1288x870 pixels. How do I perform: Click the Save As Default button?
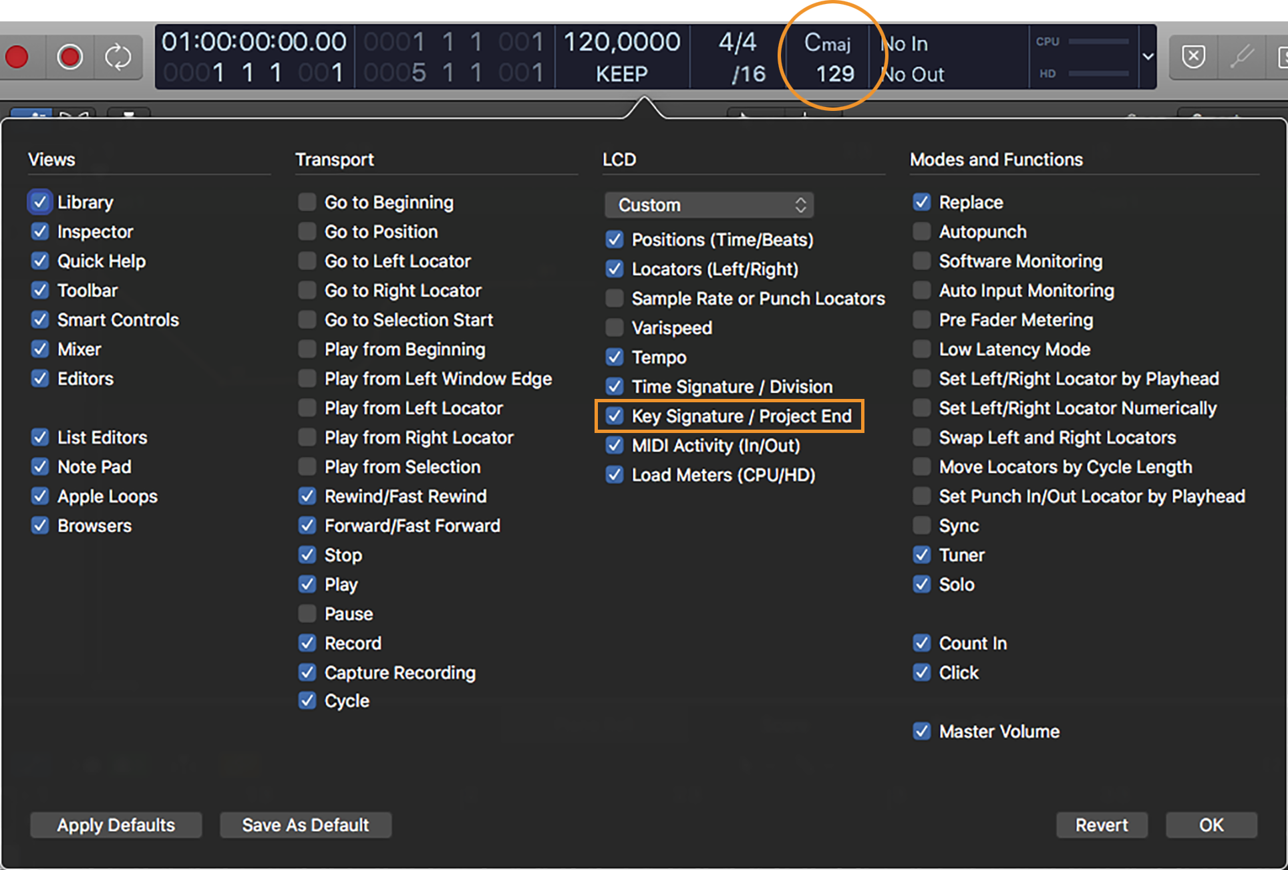[x=306, y=825]
